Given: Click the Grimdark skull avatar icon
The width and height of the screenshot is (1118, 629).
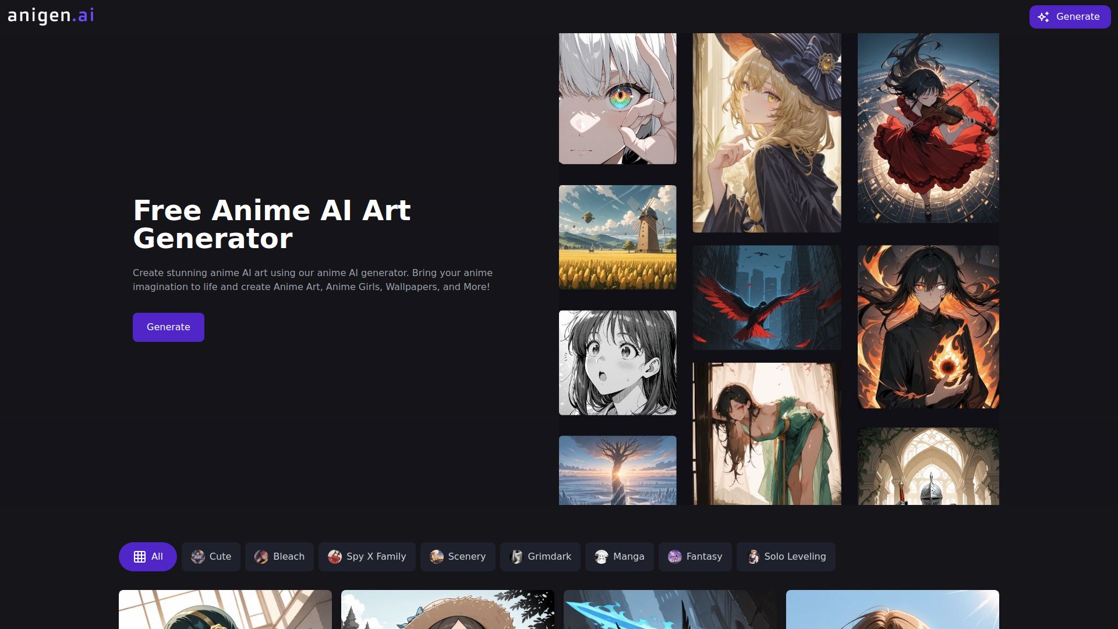Looking at the screenshot, I should tap(516, 556).
